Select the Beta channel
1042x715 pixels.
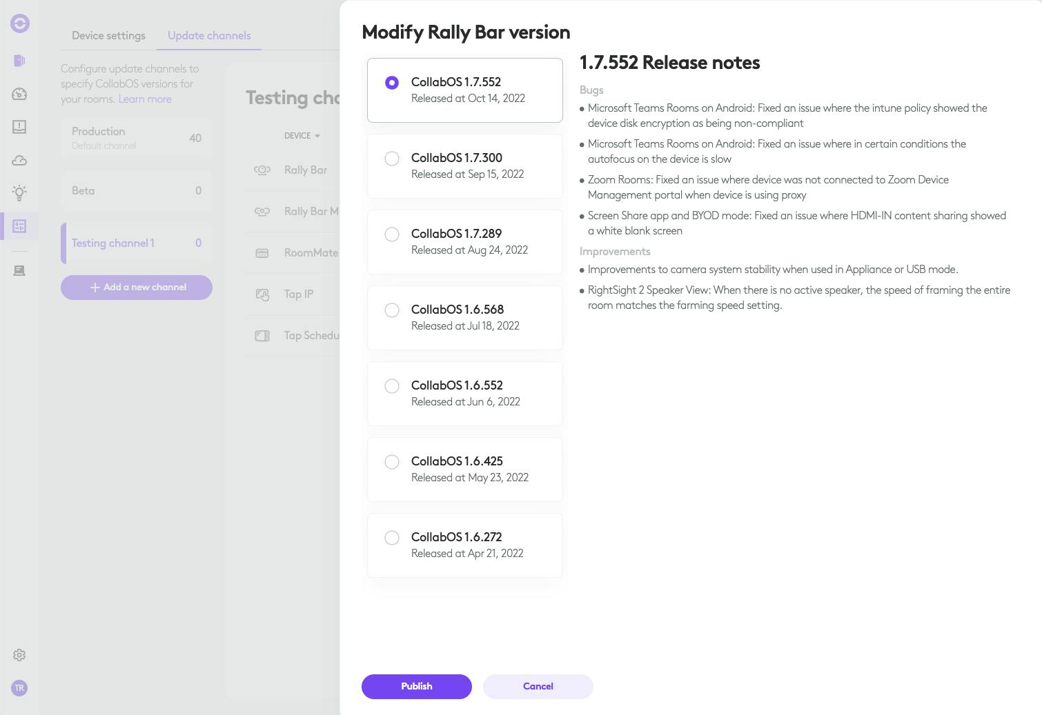coord(136,190)
